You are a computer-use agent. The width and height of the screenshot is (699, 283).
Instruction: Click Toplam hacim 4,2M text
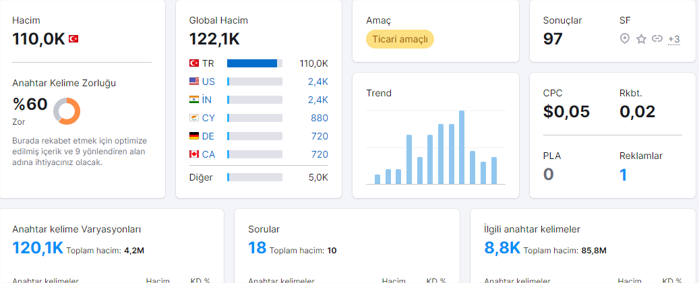tap(105, 251)
